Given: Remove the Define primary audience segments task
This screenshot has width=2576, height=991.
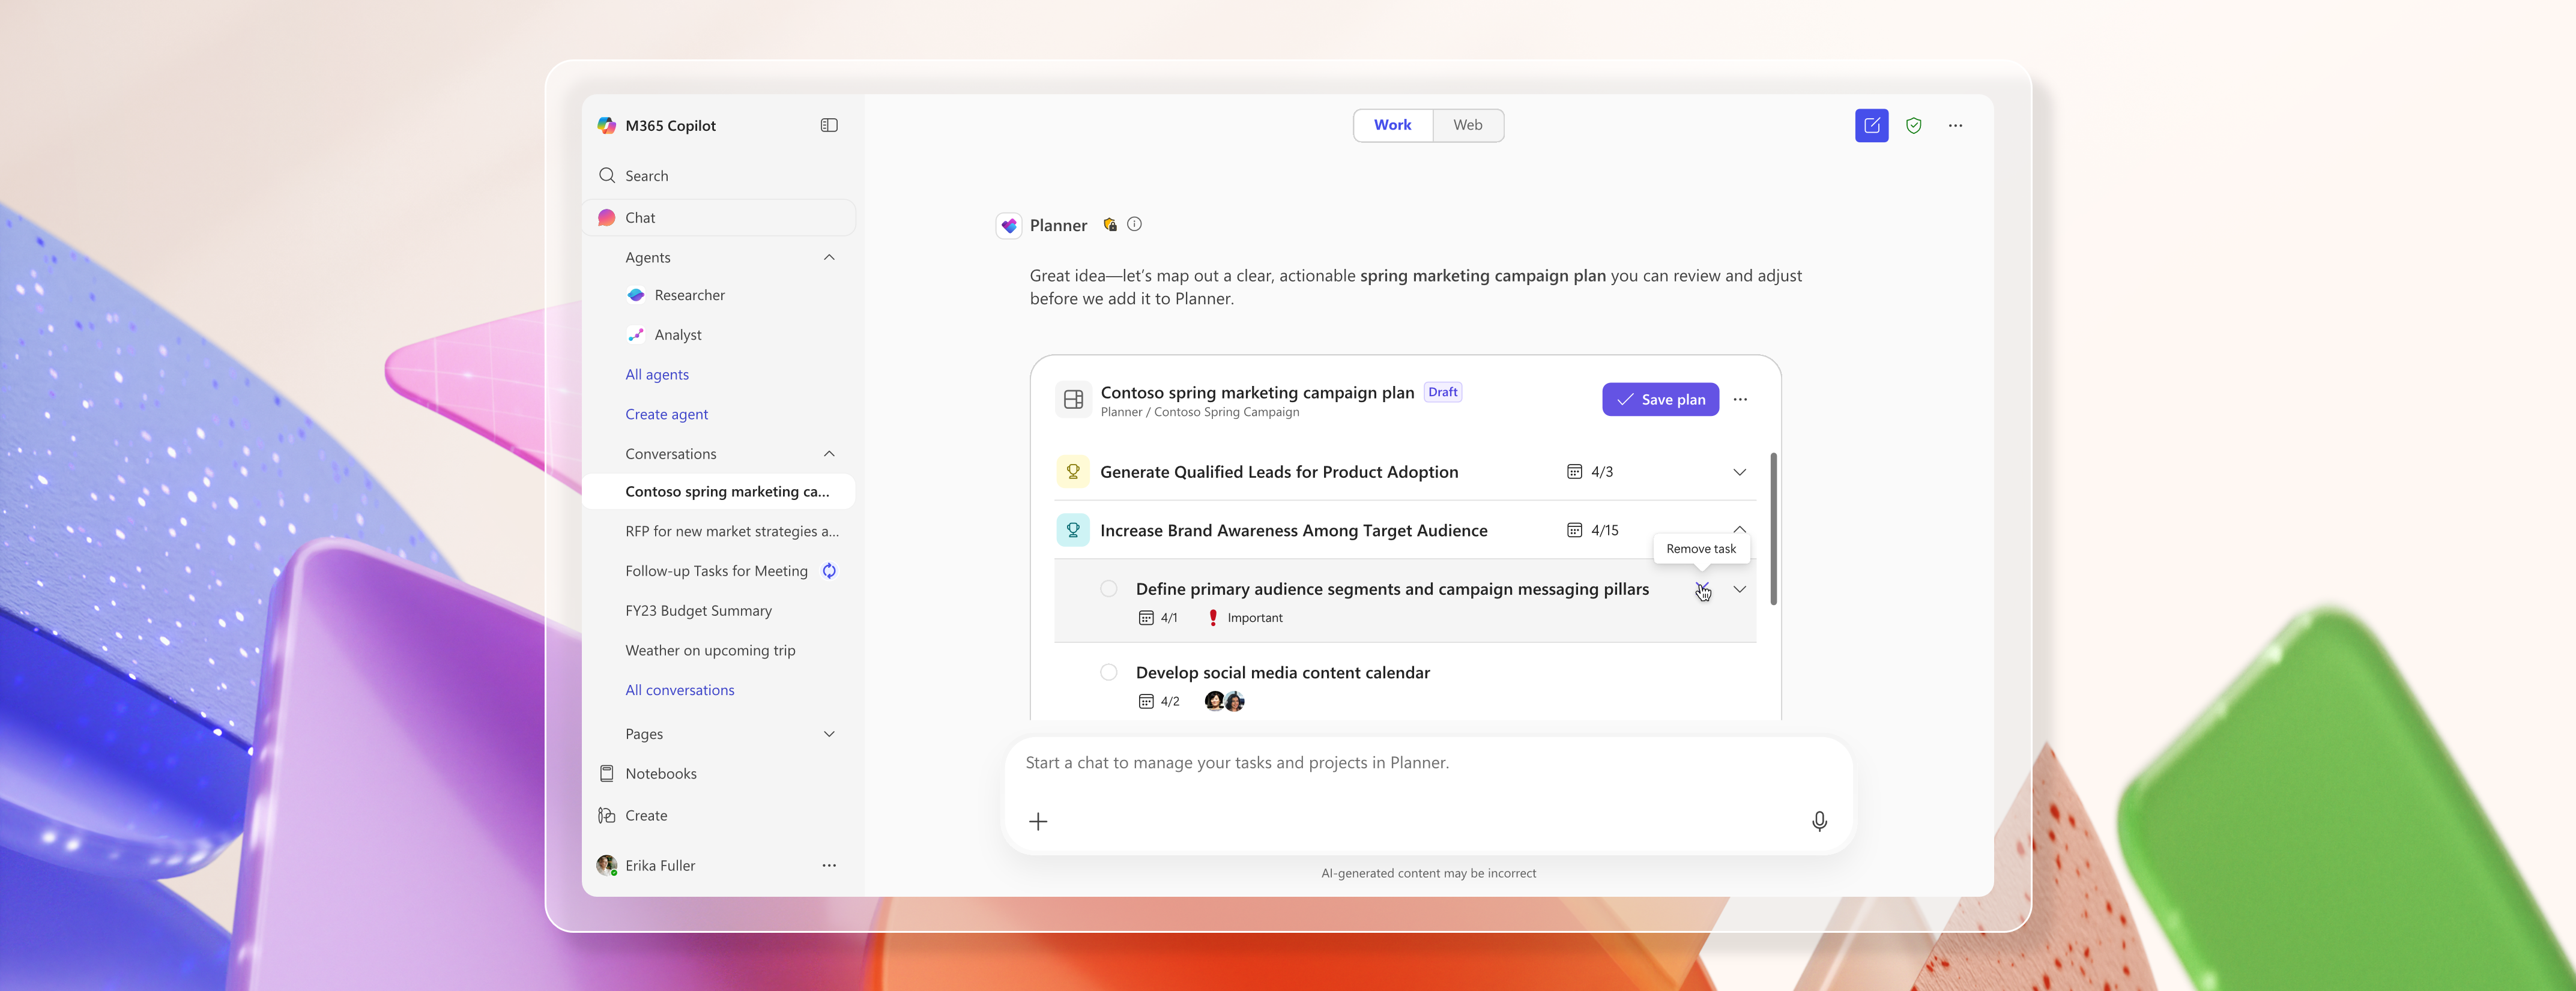Looking at the screenshot, I should tap(1701, 589).
